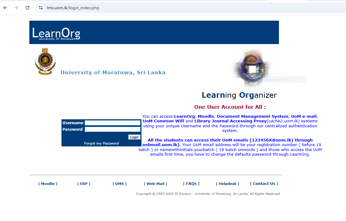The height and width of the screenshot is (221, 346).
Task: Click the 'Library Journal Accessing Proxy' text
Action: [230, 121]
